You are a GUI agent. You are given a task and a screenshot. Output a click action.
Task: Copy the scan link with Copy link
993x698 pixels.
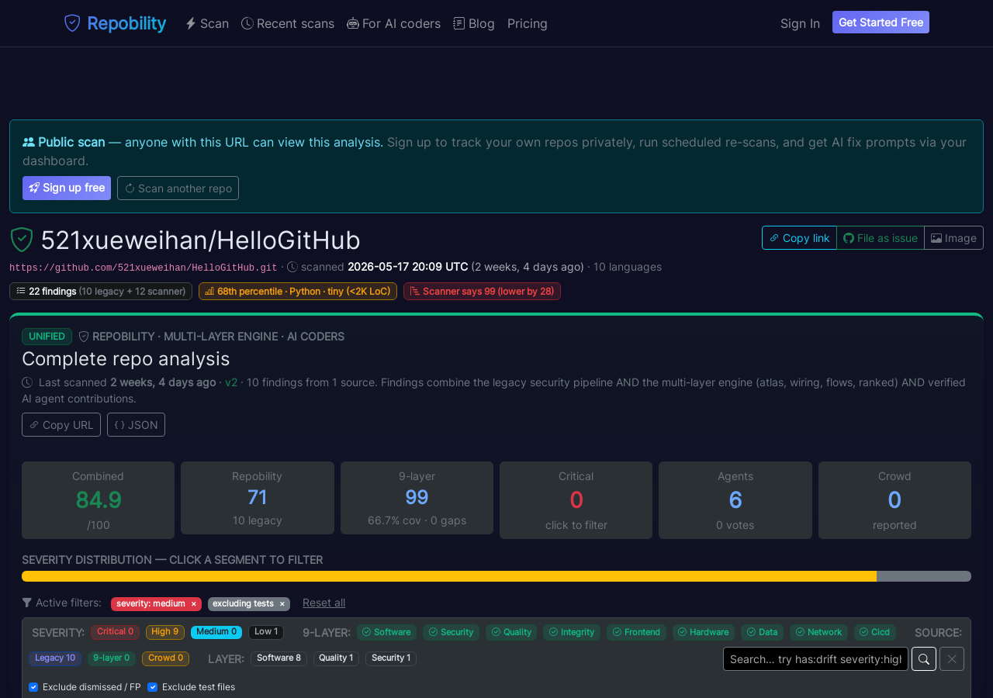tap(799, 238)
